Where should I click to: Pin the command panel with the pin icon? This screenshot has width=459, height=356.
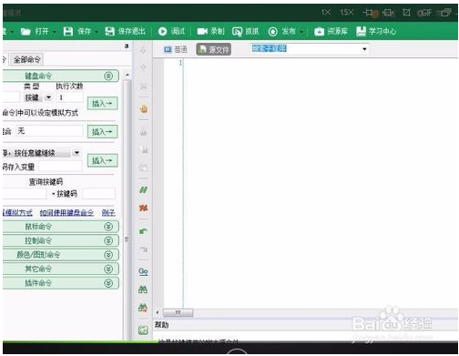coord(127,46)
